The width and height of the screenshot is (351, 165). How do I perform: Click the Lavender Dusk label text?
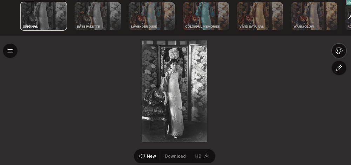point(144,27)
